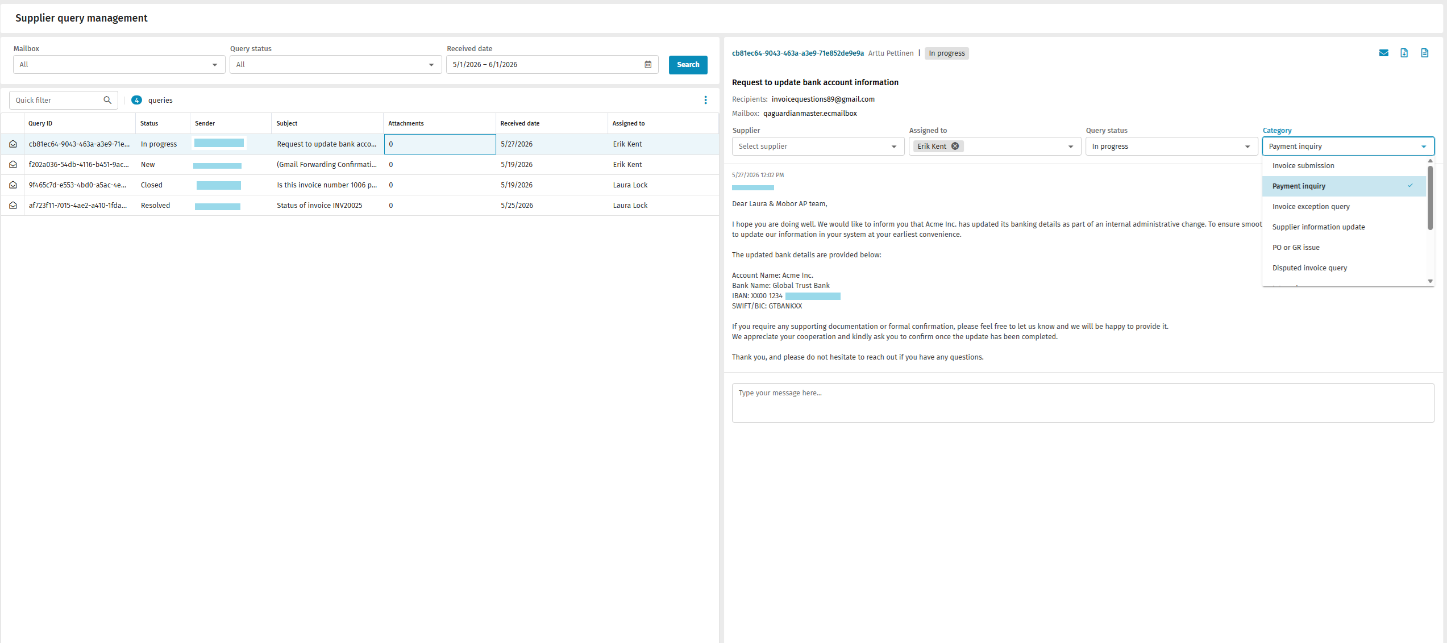Select Supplier information update category

(1344, 227)
